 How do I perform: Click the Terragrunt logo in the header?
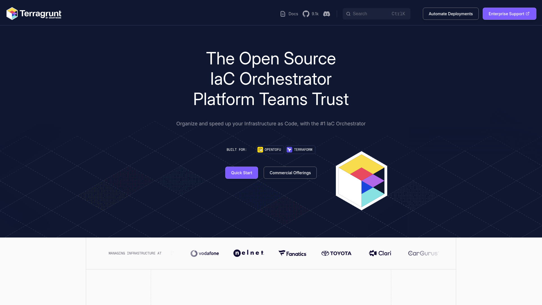point(33,13)
